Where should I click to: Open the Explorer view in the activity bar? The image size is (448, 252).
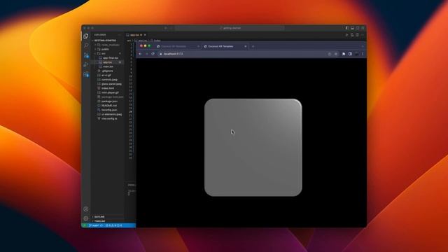[x=86, y=36]
